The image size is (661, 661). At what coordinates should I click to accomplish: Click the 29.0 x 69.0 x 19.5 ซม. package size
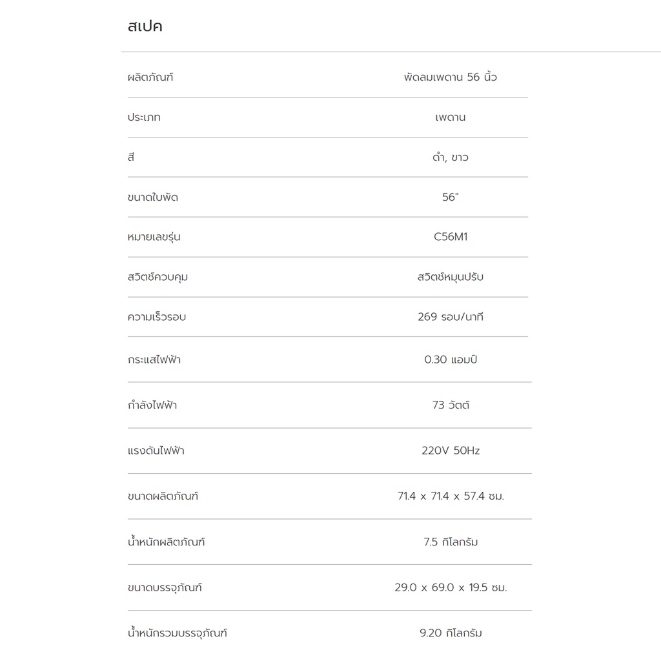[x=450, y=587]
